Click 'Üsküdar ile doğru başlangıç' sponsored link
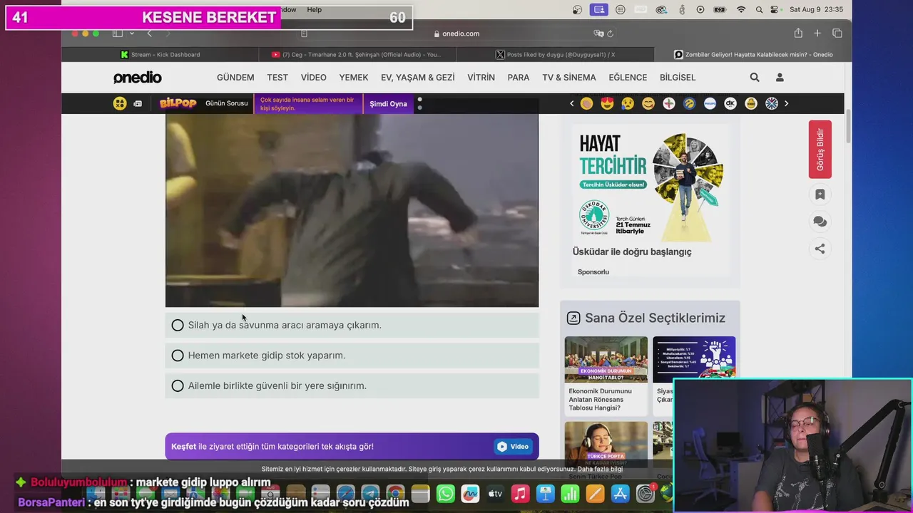The width and height of the screenshot is (913, 513). (x=632, y=252)
